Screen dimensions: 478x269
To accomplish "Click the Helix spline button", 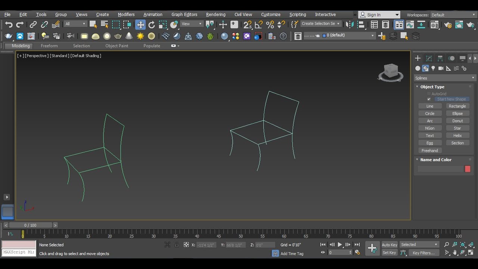I will pyautogui.click(x=457, y=136).
